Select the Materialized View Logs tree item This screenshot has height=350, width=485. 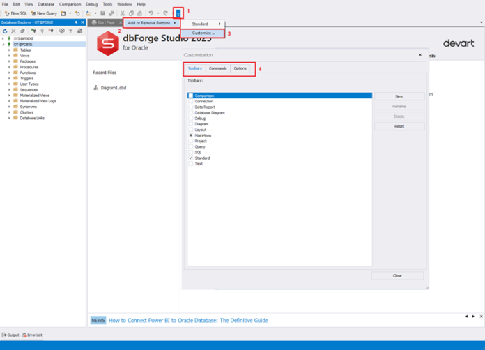pyautogui.click(x=38, y=101)
